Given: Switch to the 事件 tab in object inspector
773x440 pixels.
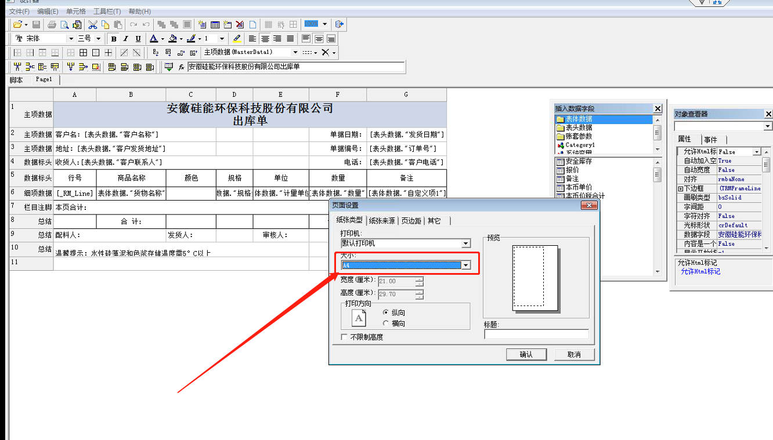Looking at the screenshot, I should click(x=710, y=140).
